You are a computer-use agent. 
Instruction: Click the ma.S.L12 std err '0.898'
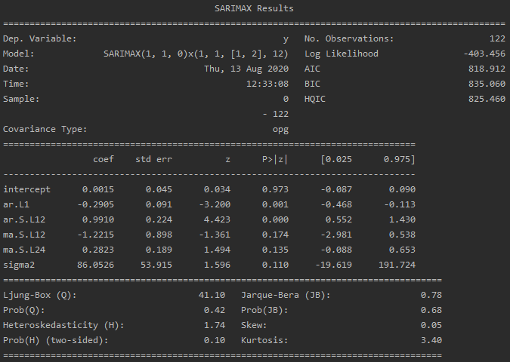[x=159, y=235]
